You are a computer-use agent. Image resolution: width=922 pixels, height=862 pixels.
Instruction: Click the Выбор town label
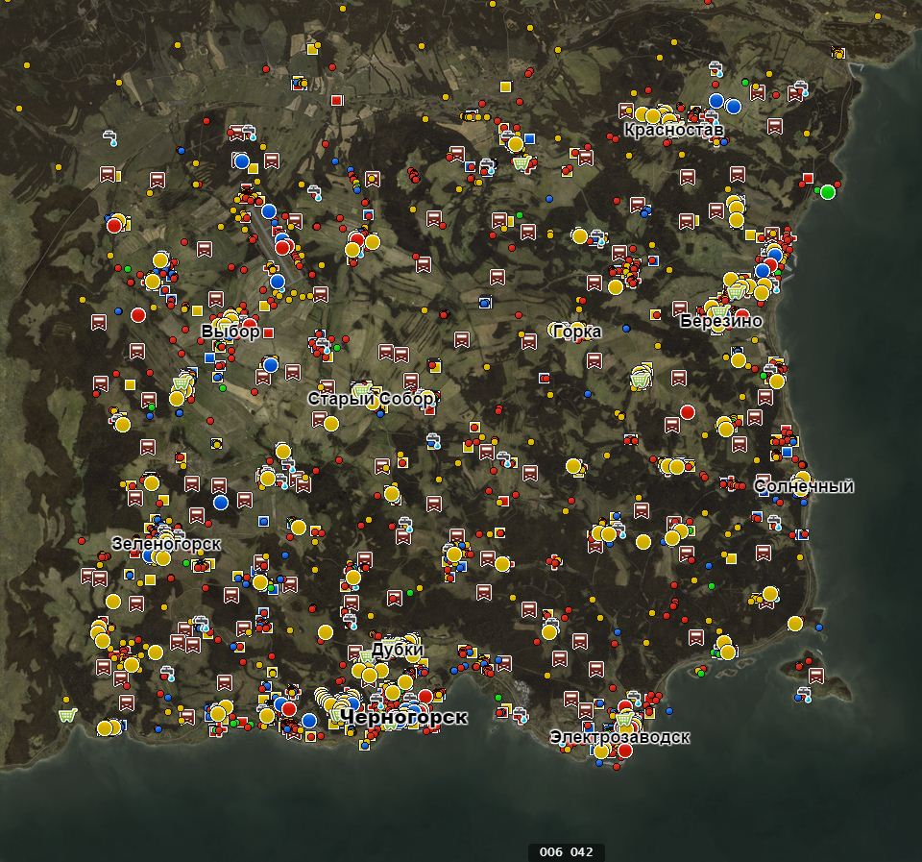tap(230, 332)
